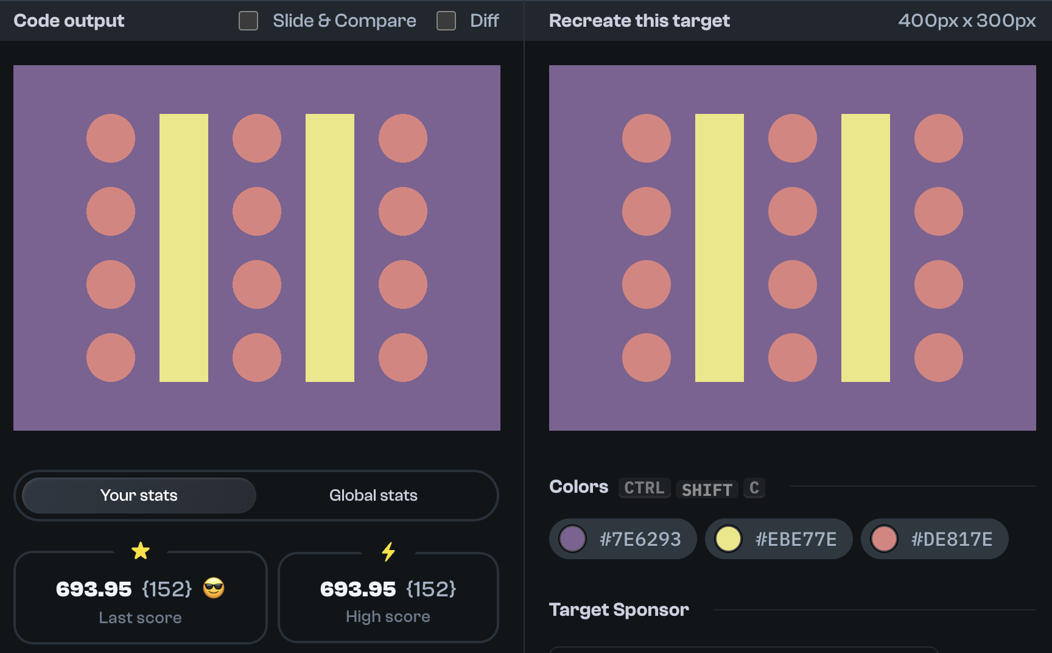Image resolution: width=1052 pixels, height=653 pixels.
Task: Click the CTRL key hint badge
Action: 643,487
